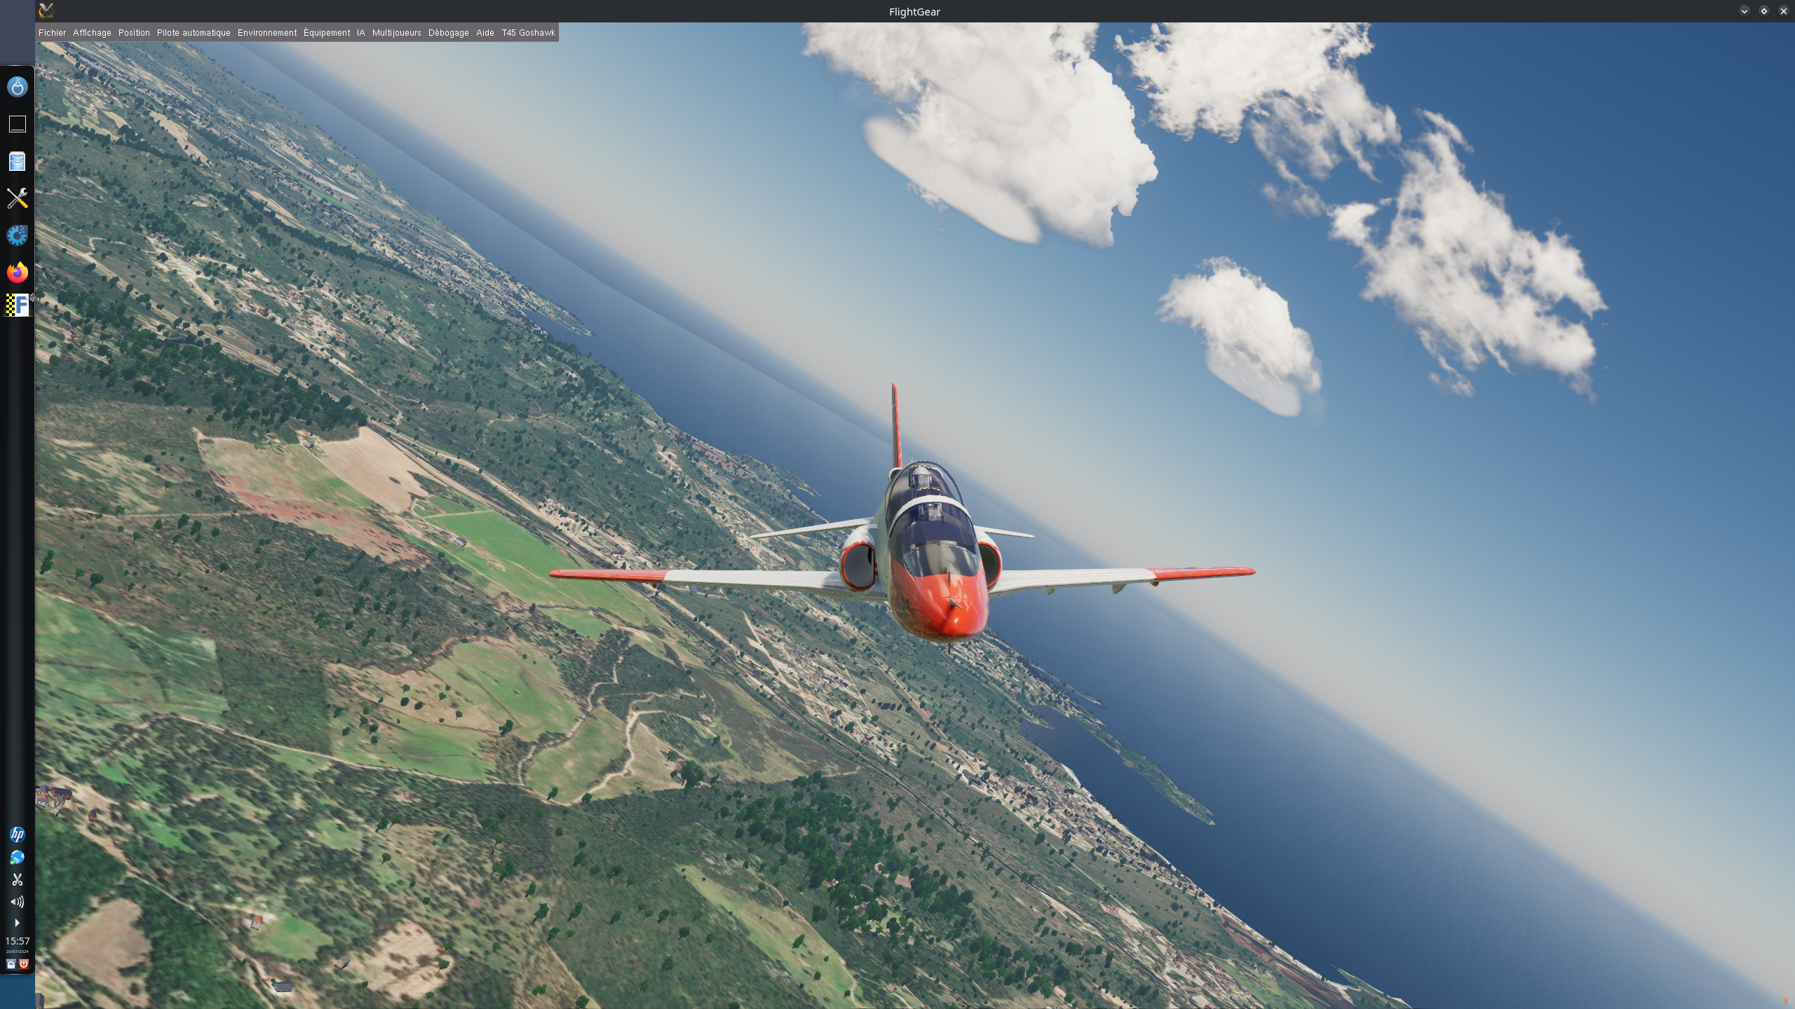Click the FlightGear taskbar entry icon
Image resolution: width=1795 pixels, height=1009 pixels.
[x=17, y=305]
